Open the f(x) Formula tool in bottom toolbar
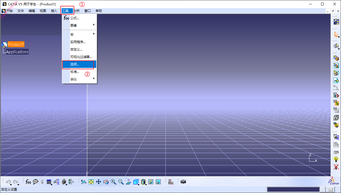341x193 pixels. (28, 182)
